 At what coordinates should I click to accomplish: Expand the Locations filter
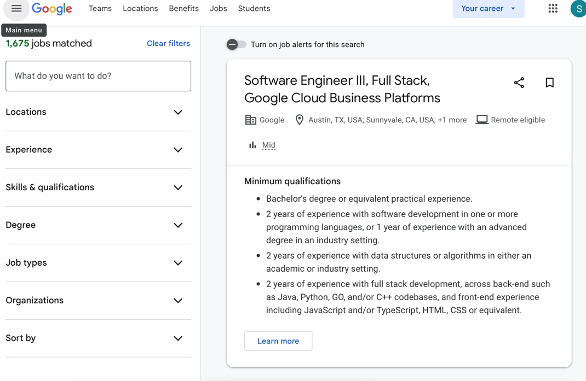click(x=98, y=112)
